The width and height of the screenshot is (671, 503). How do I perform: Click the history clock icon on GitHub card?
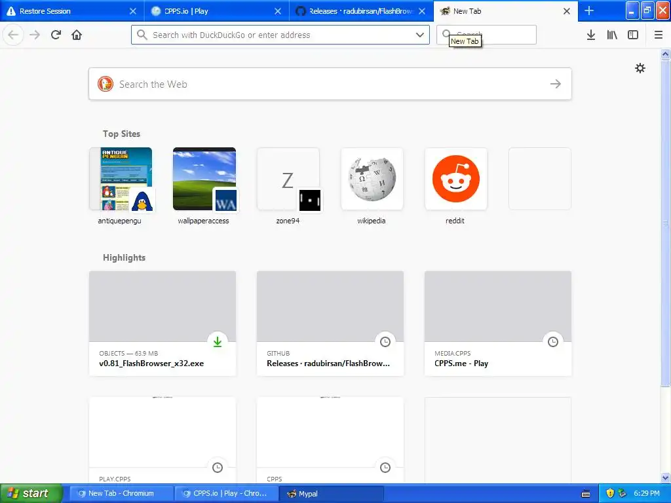coord(385,341)
